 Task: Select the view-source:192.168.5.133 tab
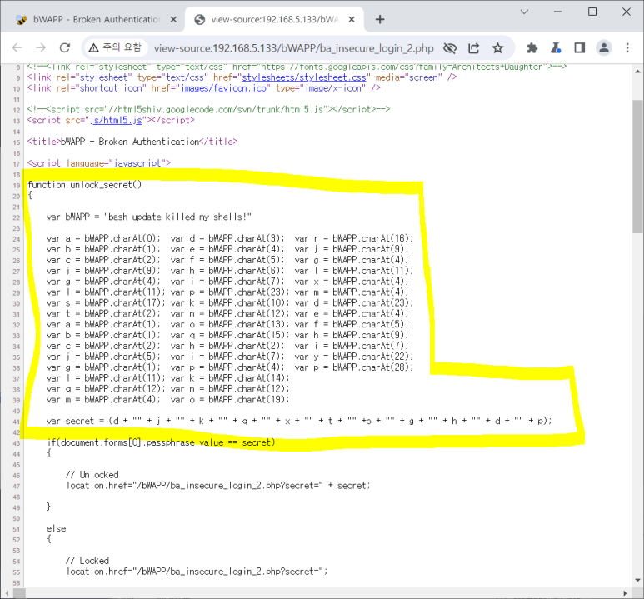click(x=274, y=19)
